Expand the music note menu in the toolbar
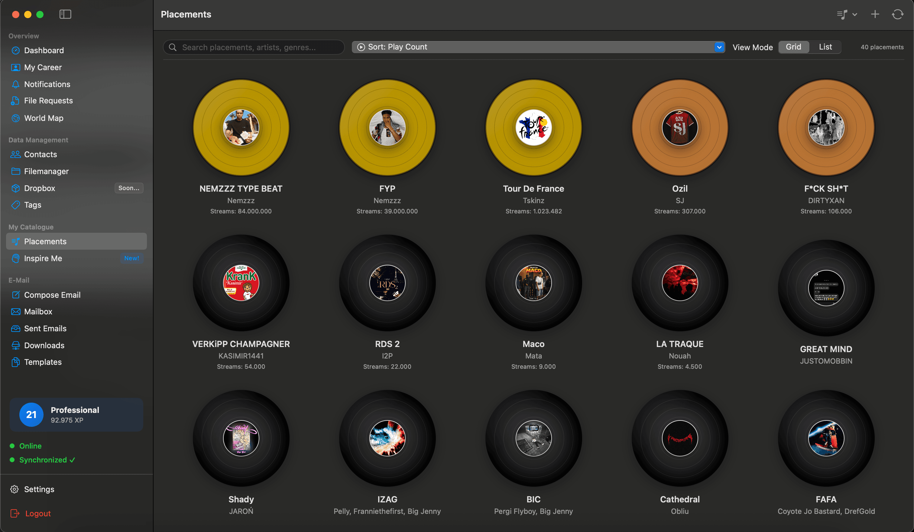Screen dimensions: 914x532 847,14
